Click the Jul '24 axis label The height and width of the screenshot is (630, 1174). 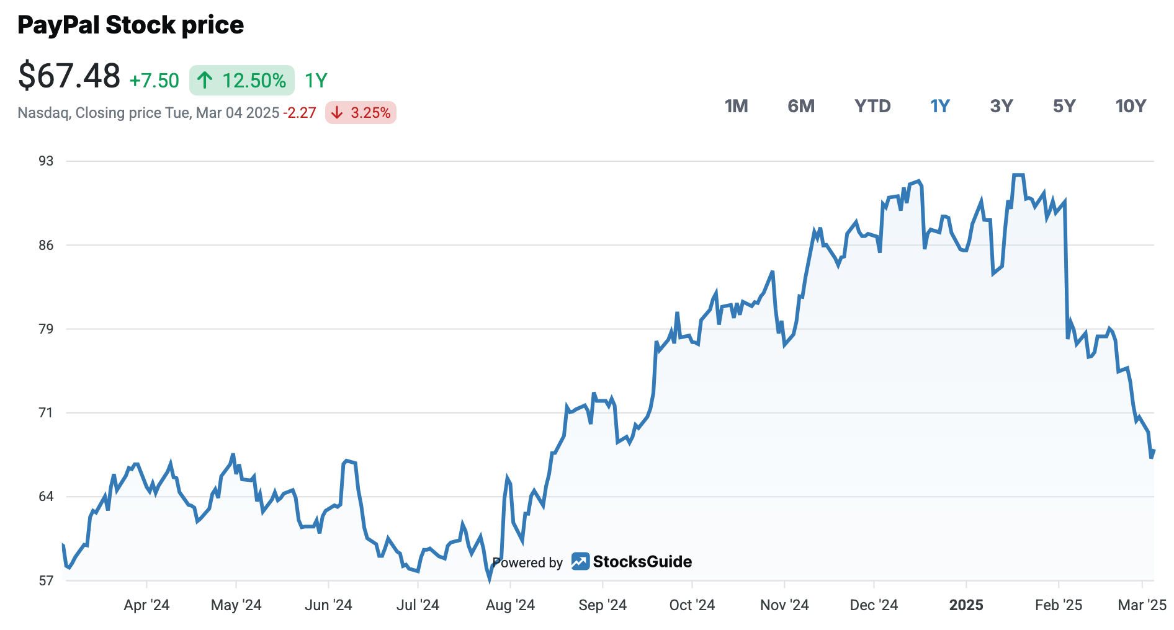[418, 605]
